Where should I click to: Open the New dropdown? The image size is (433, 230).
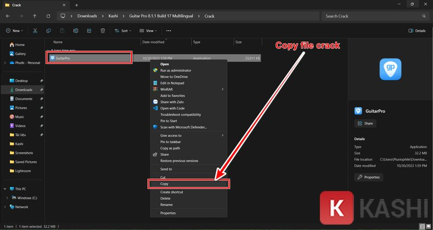click(15, 31)
